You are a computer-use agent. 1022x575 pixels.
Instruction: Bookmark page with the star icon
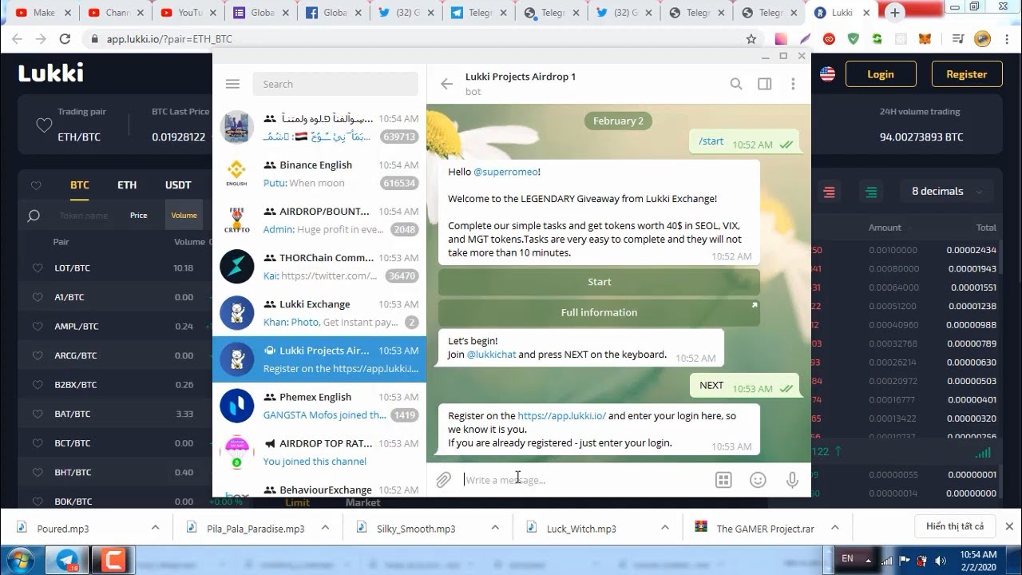click(x=751, y=38)
